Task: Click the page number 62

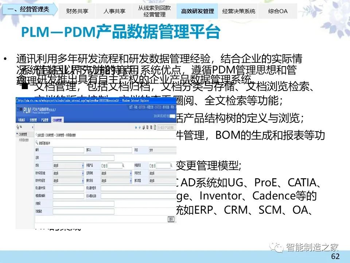Action: [x=335, y=256]
